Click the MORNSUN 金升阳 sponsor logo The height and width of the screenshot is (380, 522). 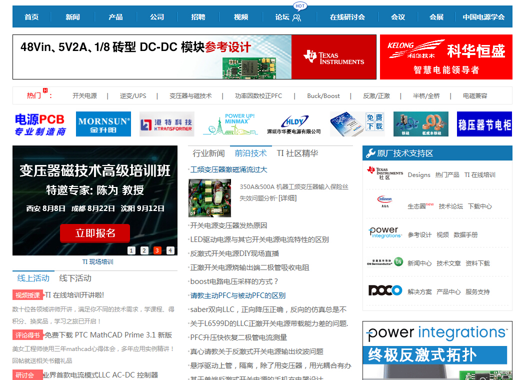(x=103, y=124)
